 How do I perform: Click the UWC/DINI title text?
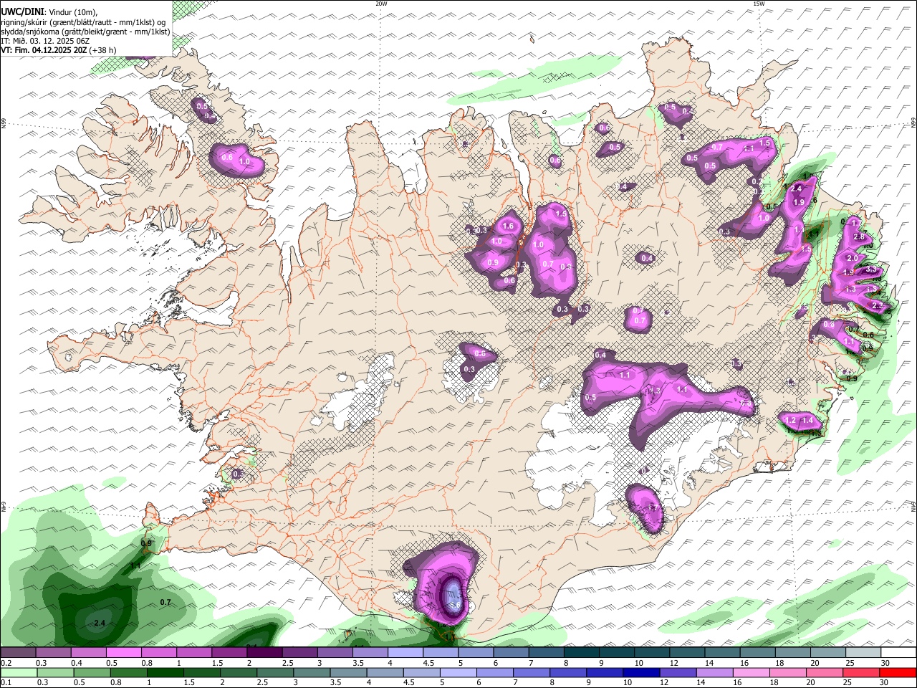coord(22,11)
